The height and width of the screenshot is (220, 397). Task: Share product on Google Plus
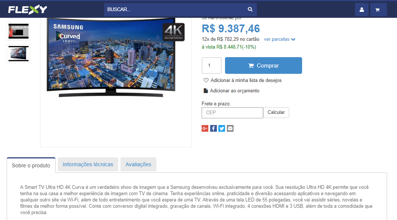click(205, 128)
